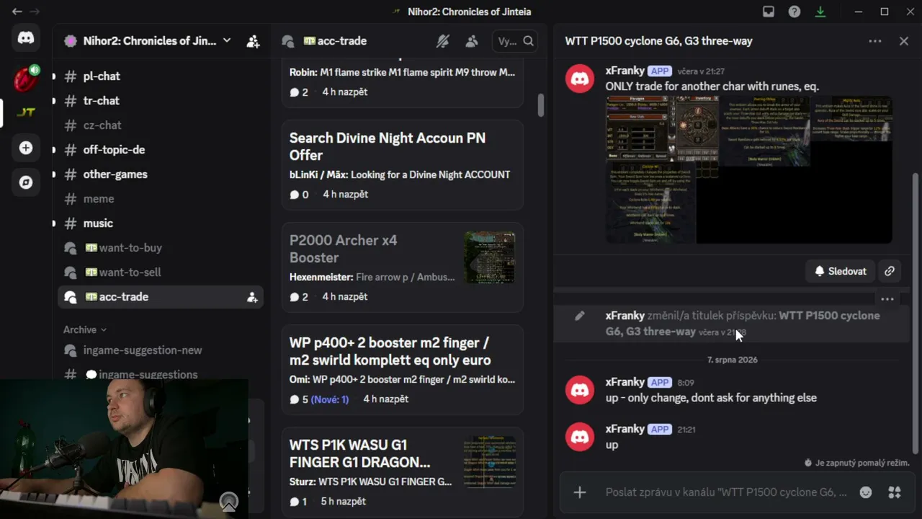922x519 pixels.
Task: Click the forum post list scrollbar
Action: (x=541, y=105)
